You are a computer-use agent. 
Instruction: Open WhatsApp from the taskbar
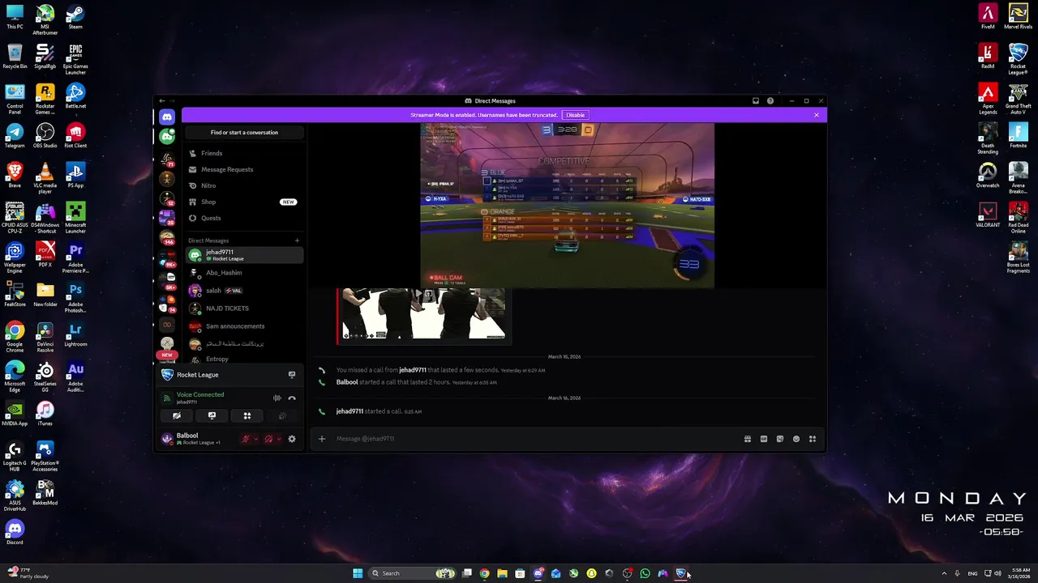click(x=645, y=573)
